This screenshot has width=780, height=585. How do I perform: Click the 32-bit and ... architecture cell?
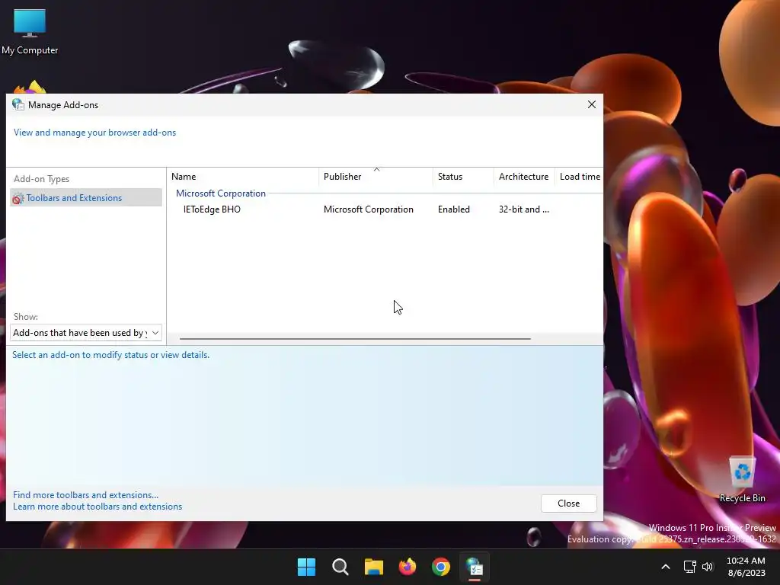[524, 209]
